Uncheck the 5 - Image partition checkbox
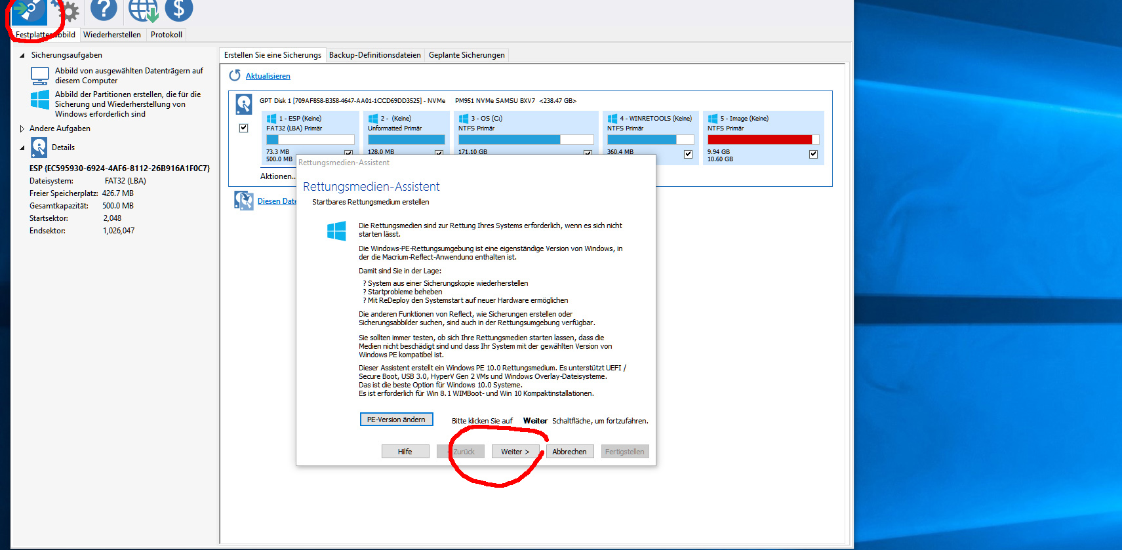This screenshot has width=1122, height=550. point(813,154)
